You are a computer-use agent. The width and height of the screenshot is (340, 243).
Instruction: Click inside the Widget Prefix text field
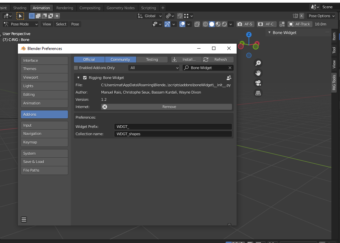click(x=172, y=127)
